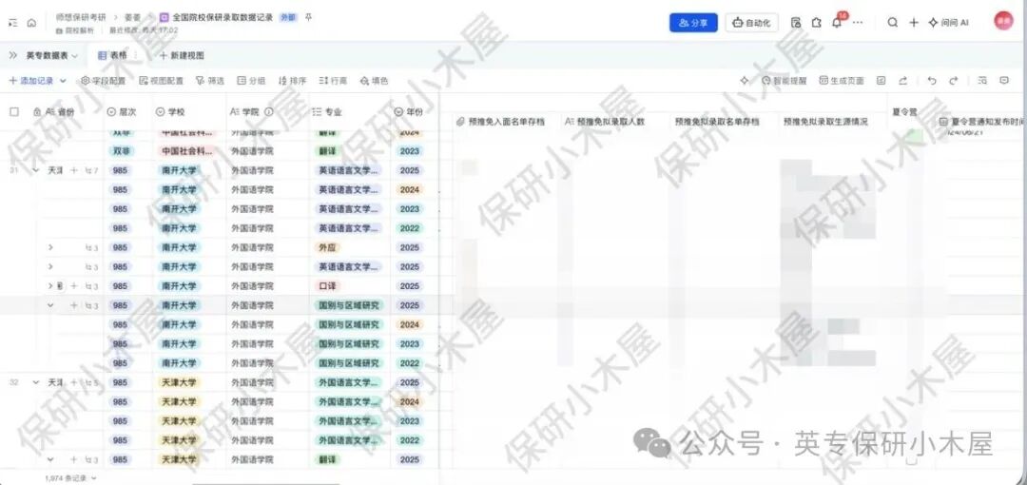The width and height of the screenshot is (1027, 485).
Task: Click the info icon beside 学院 header
Action: pyautogui.click(x=268, y=112)
